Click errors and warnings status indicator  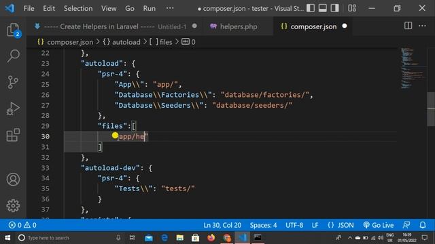tap(22, 225)
